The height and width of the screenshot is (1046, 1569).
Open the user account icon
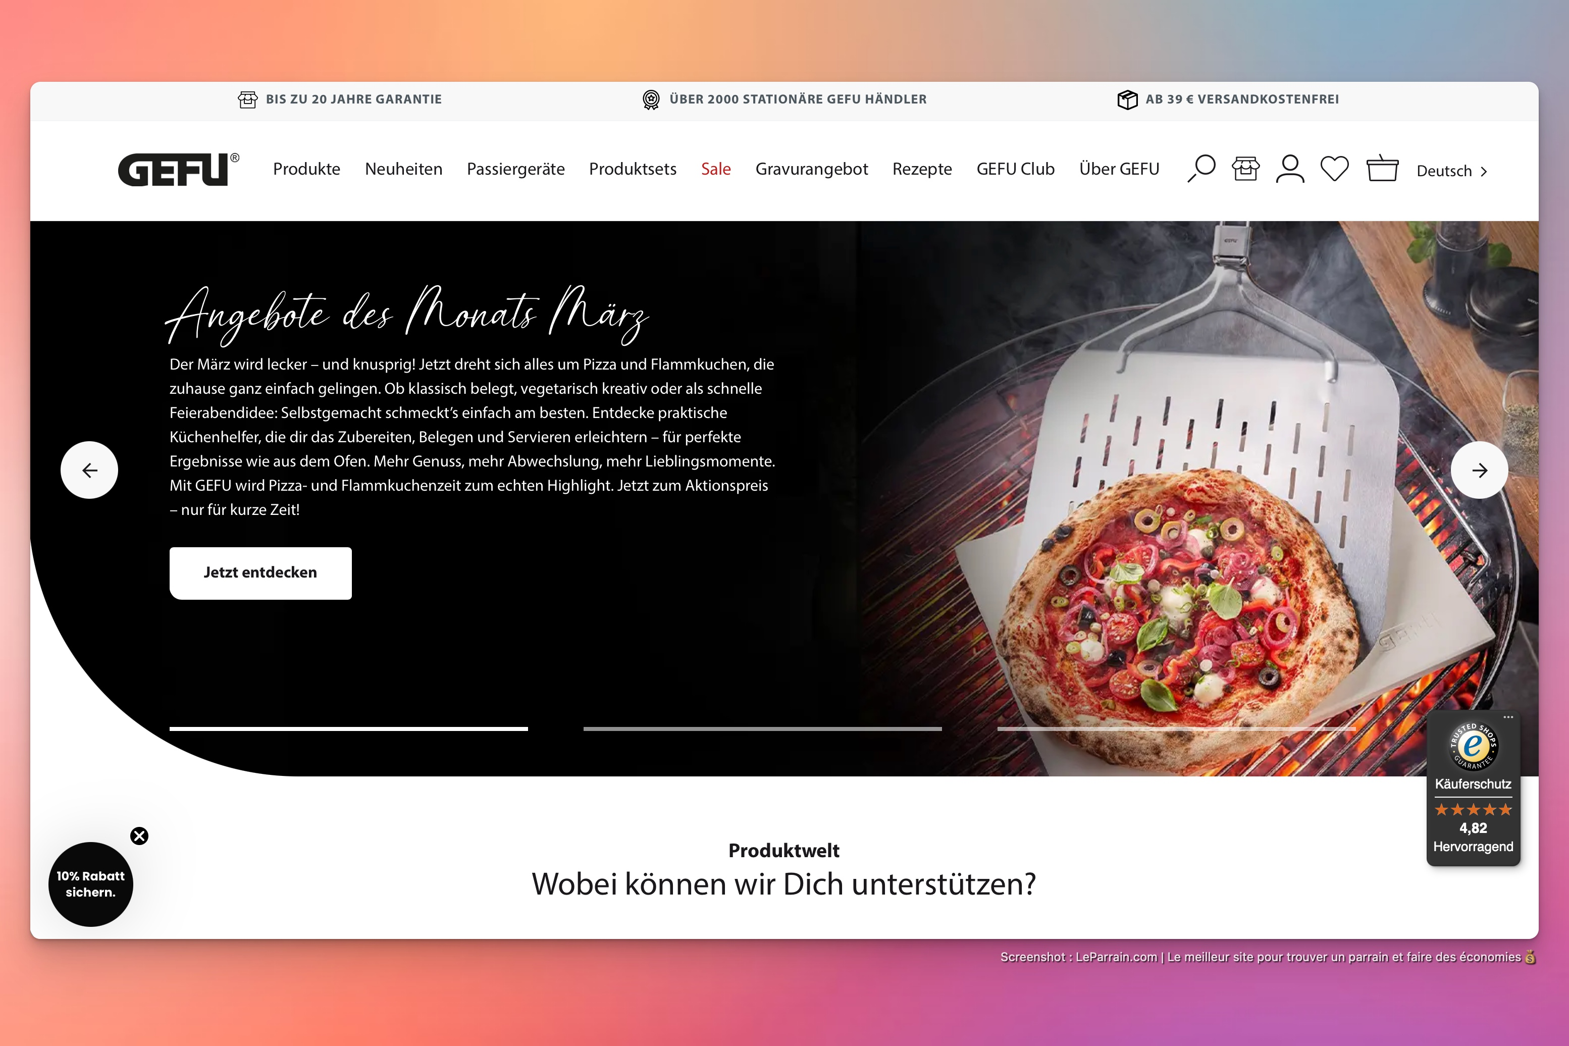point(1290,169)
